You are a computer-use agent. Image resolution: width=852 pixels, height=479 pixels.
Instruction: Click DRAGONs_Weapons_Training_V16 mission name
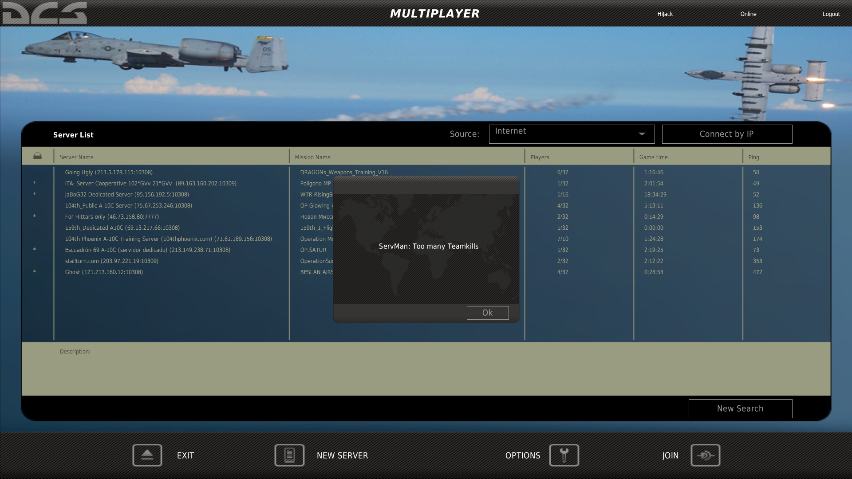pyautogui.click(x=344, y=172)
